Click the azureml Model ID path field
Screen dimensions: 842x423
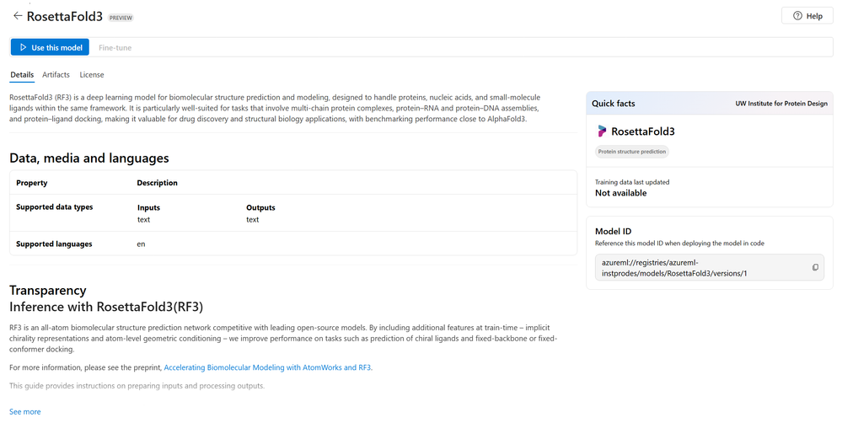700,267
